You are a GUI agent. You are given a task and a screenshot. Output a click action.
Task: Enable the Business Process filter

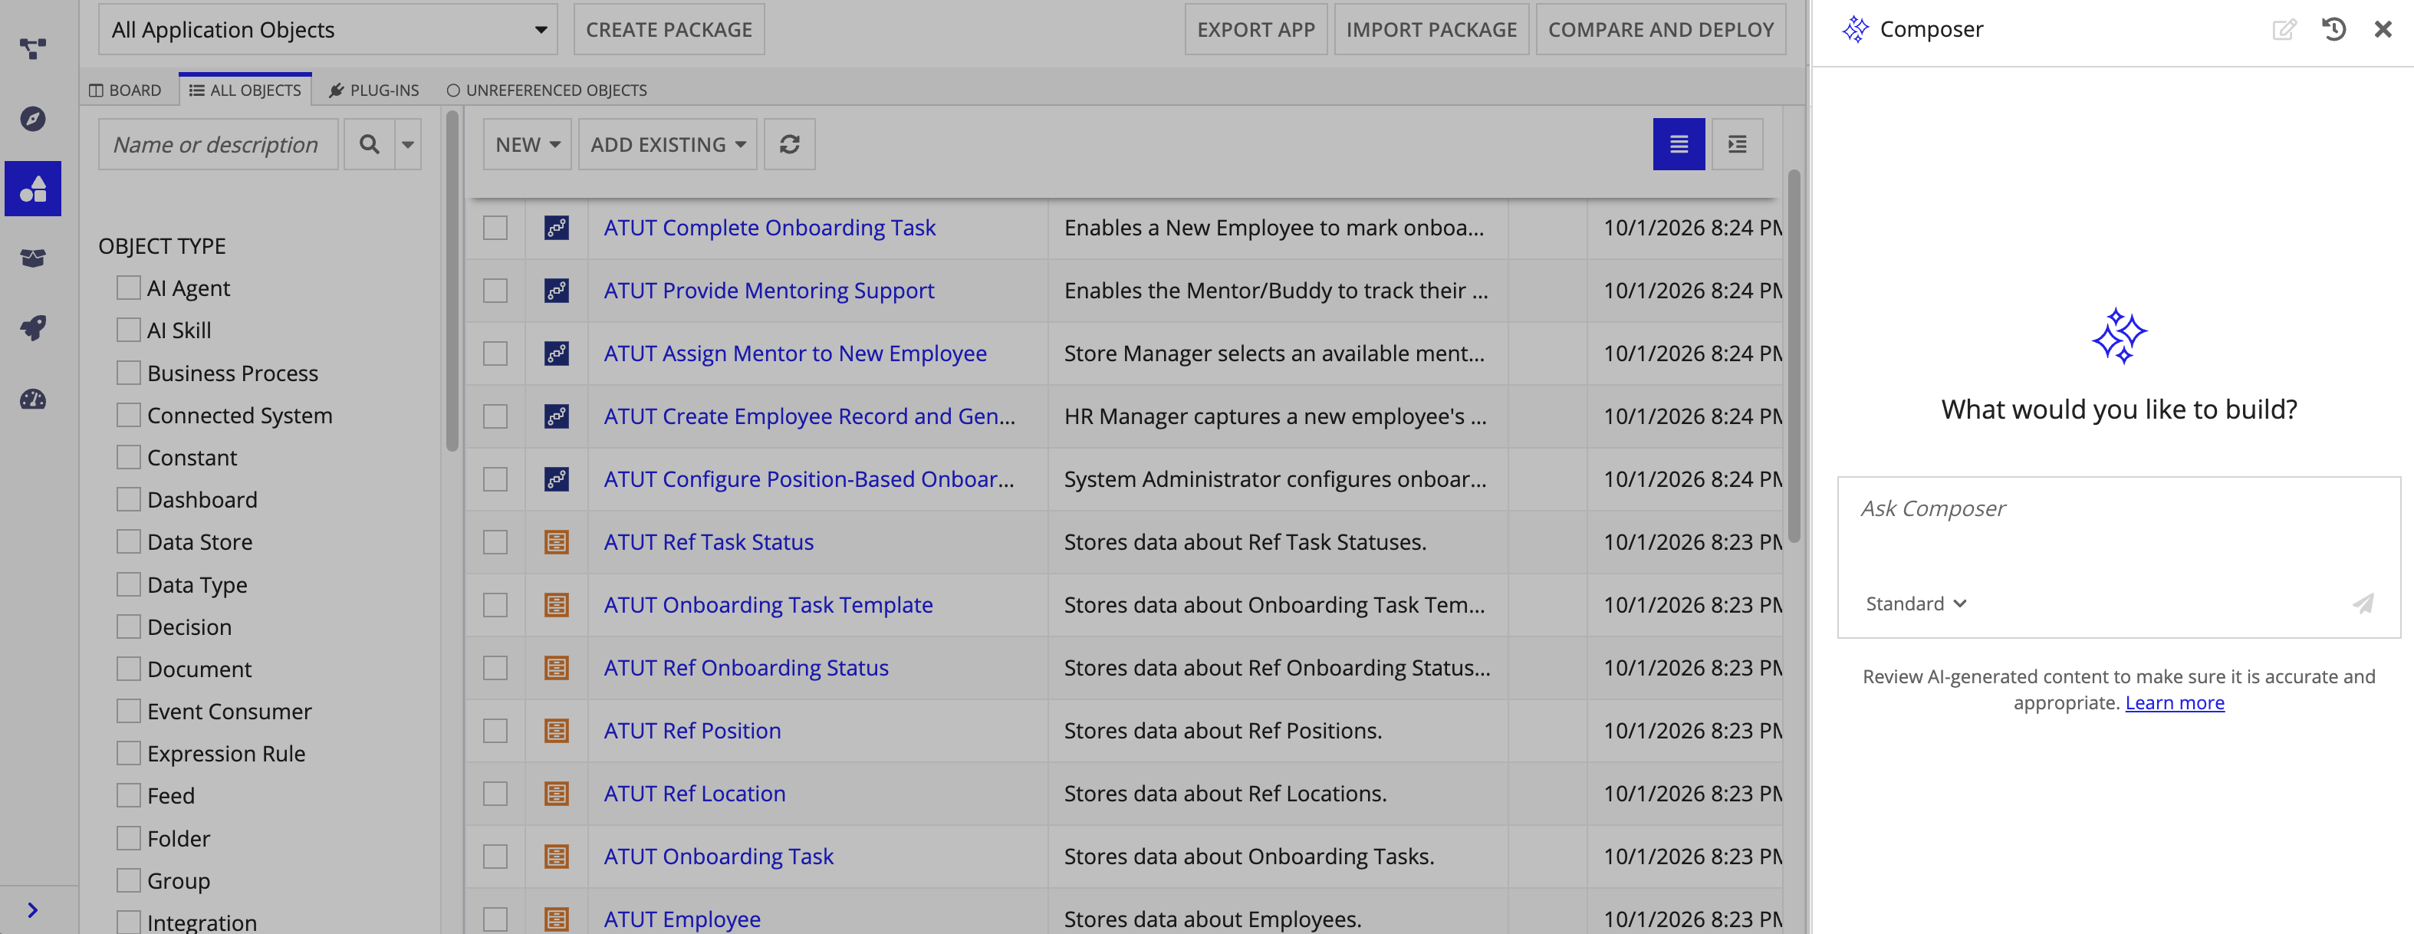point(128,372)
